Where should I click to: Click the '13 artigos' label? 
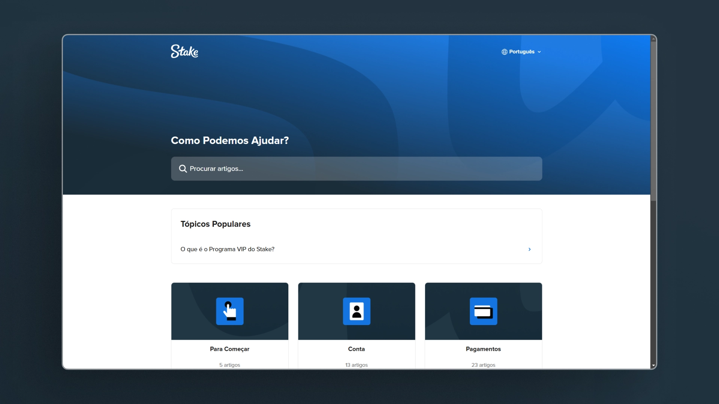point(357,365)
